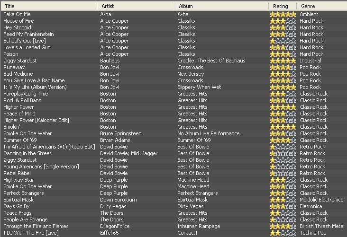
Task: Click the genre Meldolic Electronica
Action: (321, 200)
